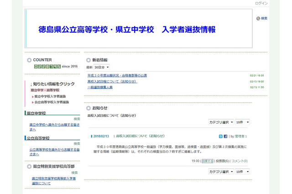
Task: Open the lower カテゴリ選択 dropdown
Action: pos(220,172)
